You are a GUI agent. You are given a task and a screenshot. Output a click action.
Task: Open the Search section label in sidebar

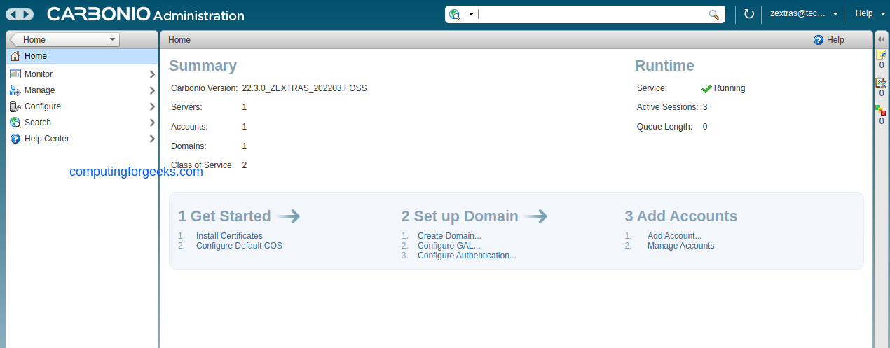point(38,123)
